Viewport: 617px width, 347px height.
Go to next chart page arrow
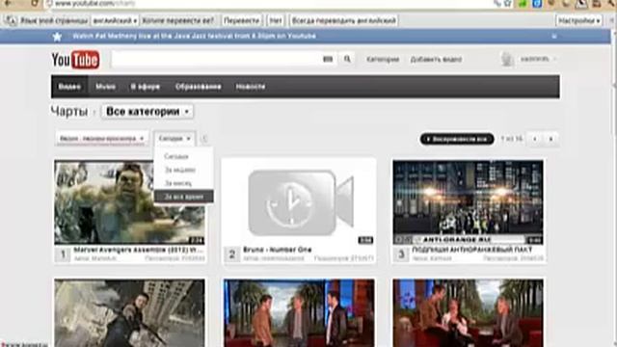tap(550, 139)
